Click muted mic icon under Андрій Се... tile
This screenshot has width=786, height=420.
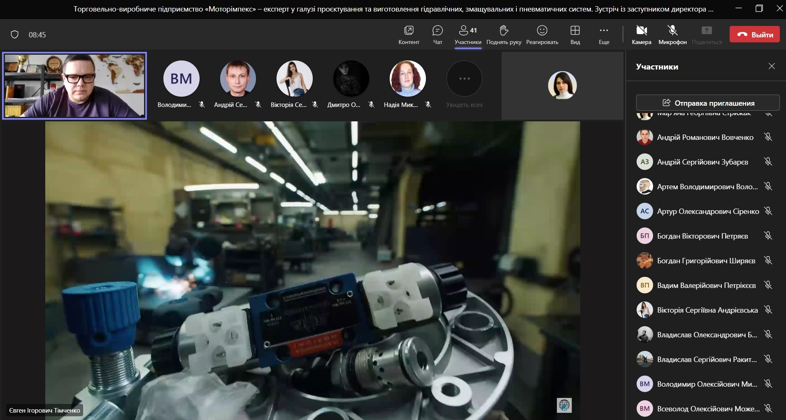pos(258,105)
